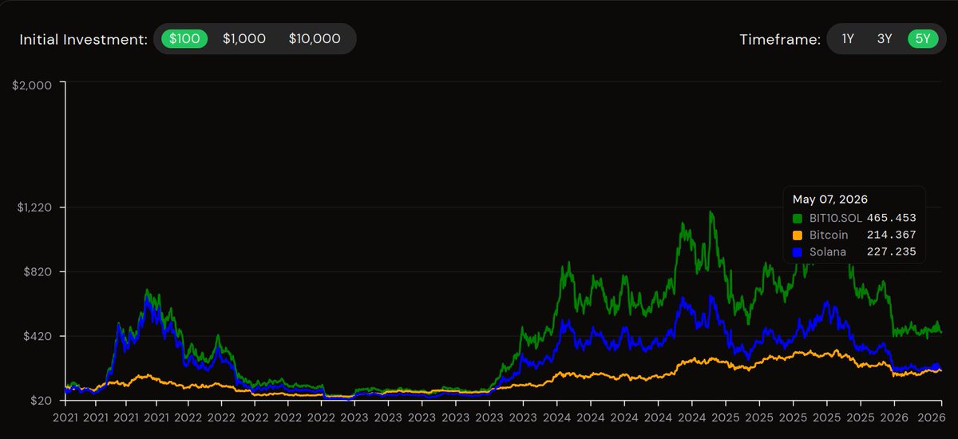The width and height of the screenshot is (958, 439).
Task: Switch timeframe to 1Y
Action: coord(848,38)
